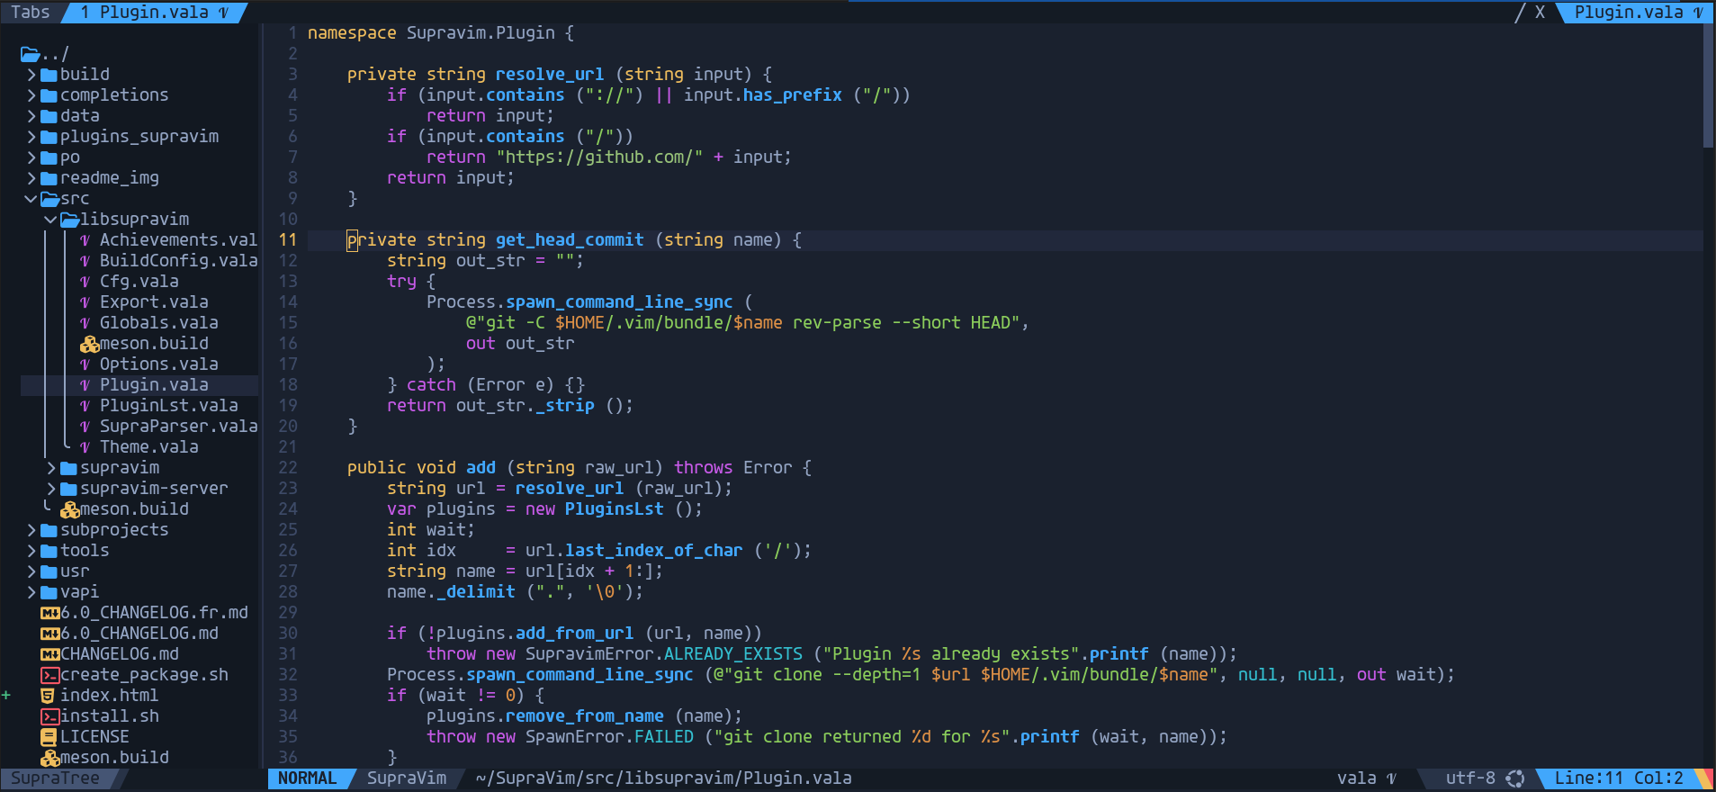
Task: Click the markdown icon of CHANGELOG.md
Action: (50, 654)
